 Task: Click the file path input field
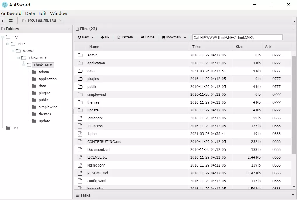click(237, 37)
